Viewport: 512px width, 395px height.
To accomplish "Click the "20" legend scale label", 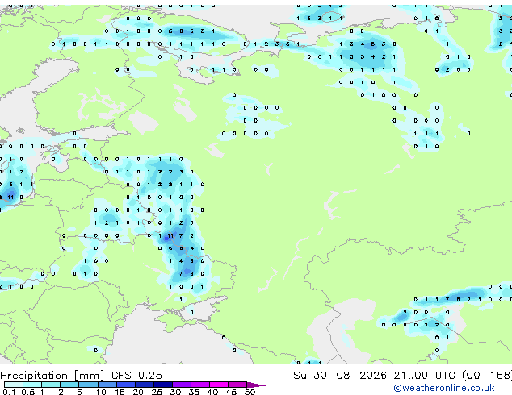I will coord(138,392).
